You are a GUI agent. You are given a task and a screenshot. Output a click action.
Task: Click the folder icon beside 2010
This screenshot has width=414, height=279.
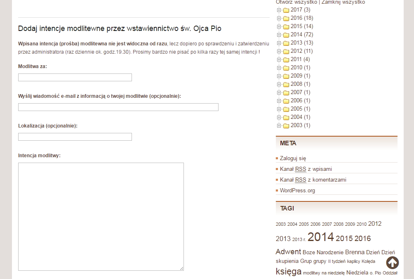pyautogui.click(x=287, y=67)
